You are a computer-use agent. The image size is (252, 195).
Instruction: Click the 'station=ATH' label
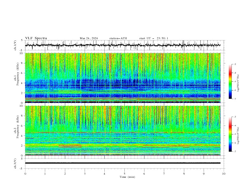(x=118, y=38)
